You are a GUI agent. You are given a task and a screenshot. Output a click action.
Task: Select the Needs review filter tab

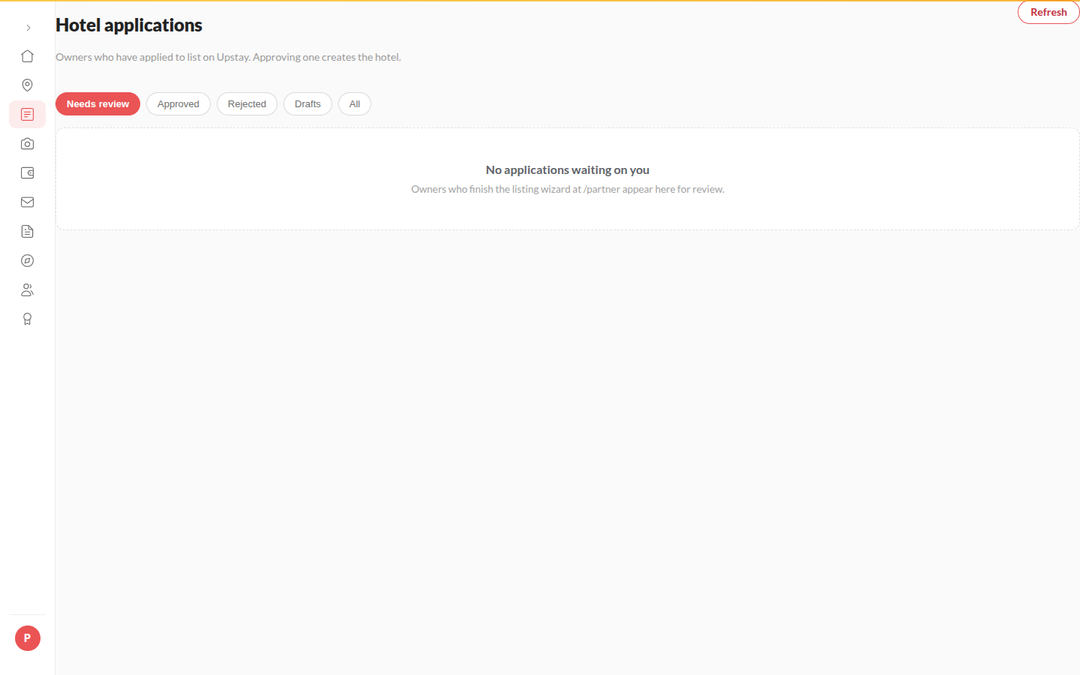pyautogui.click(x=97, y=104)
